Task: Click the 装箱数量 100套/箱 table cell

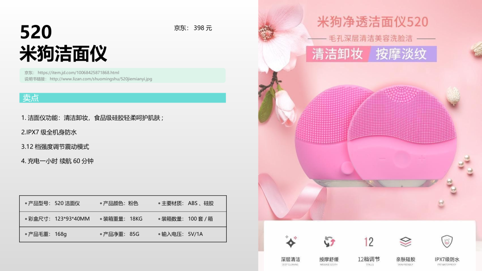Action: (185, 218)
